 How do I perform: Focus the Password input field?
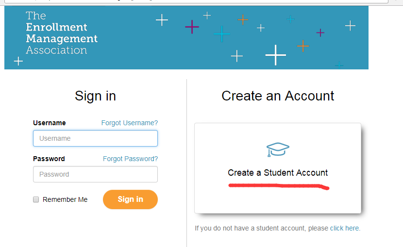click(x=95, y=174)
